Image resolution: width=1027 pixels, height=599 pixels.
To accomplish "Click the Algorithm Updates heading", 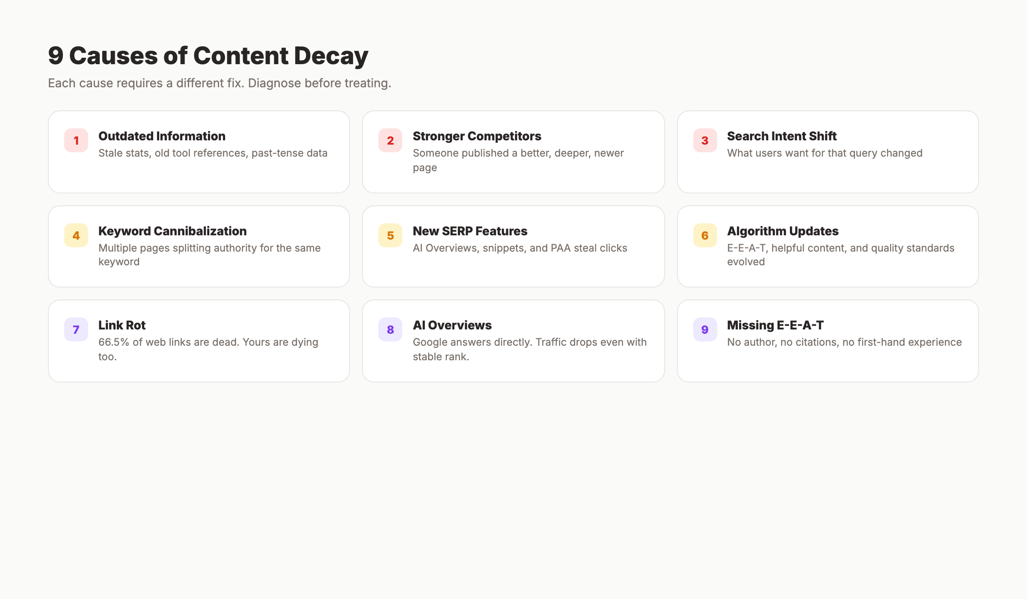I will [x=782, y=231].
